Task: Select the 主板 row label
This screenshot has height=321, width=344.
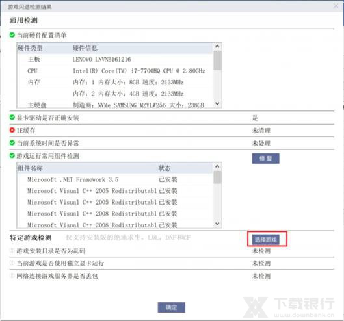Action: point(34,59)
